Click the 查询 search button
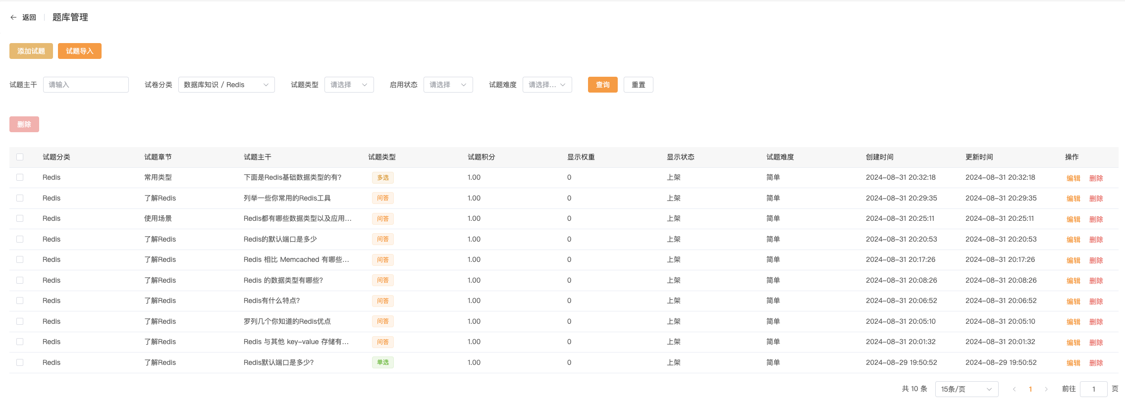Image resolution: width=1125 pixels, height=404 pixels. 603,85
